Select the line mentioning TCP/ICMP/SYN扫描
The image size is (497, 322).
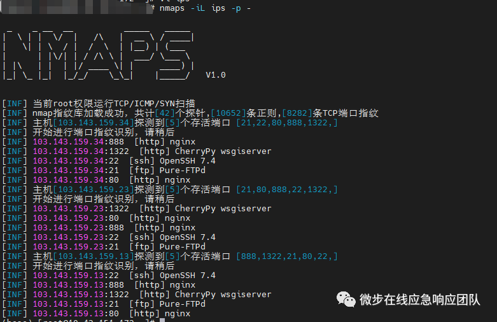point(99,104)
